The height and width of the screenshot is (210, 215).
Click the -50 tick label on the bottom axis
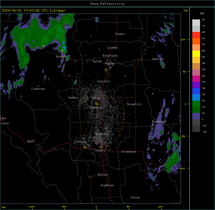64,207
